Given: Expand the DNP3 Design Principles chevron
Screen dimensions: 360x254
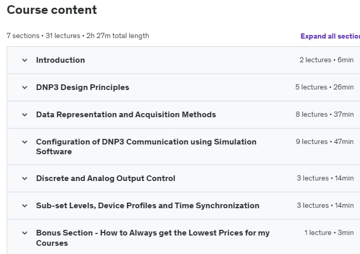Looking at the screenshot, I should click(x=25, y=87).
